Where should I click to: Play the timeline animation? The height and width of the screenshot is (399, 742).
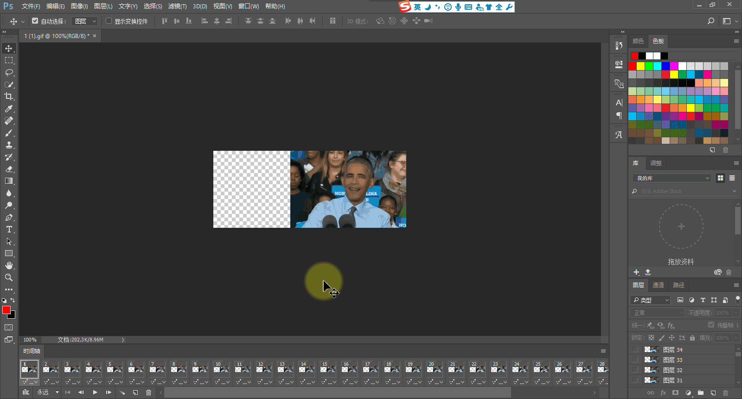click(95, 393)
